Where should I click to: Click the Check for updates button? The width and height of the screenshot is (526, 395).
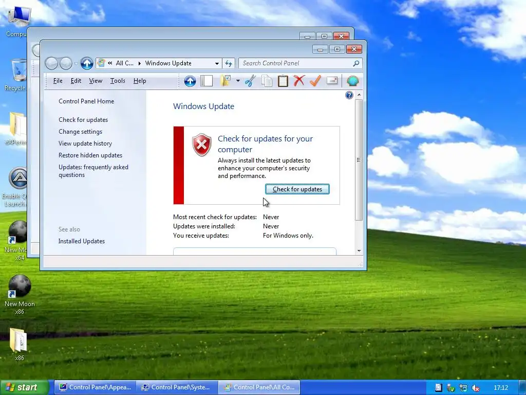[x=297, y=189]
